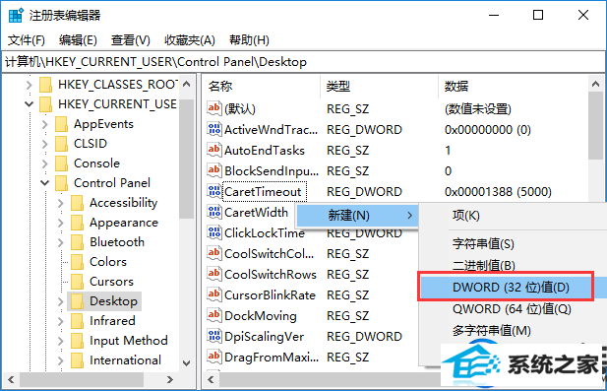The width and height of the screenshot is (607, 391).
Task: Click the Registry Editor app icon in title bar
Action: [16, 15]
